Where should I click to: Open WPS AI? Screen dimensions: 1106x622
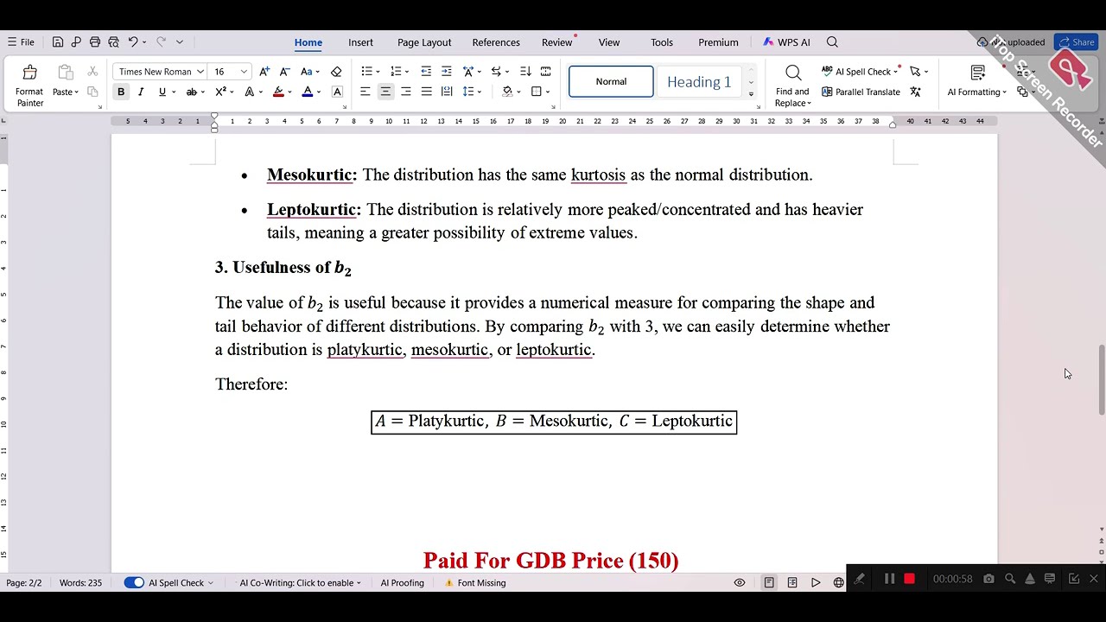(x=786, y=42)
